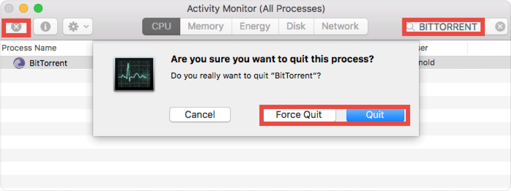Select the Disk tab
This screenshot has height=191, width=511.
[x=296, y=27]
